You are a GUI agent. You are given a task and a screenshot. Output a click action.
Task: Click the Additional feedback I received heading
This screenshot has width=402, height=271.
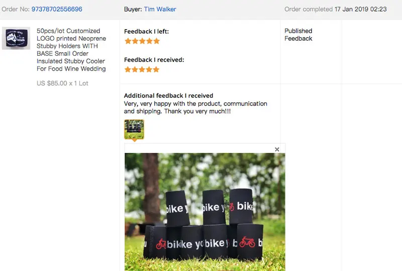168,95
